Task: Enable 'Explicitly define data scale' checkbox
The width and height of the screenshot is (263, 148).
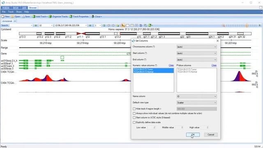Action: point(134,123)
